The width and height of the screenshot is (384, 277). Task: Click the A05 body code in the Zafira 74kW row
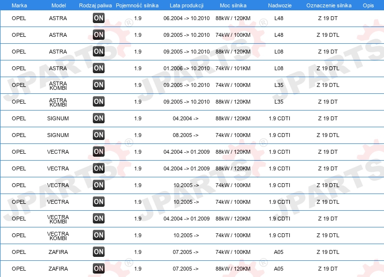pyautogui.click(x=279, y=252)
